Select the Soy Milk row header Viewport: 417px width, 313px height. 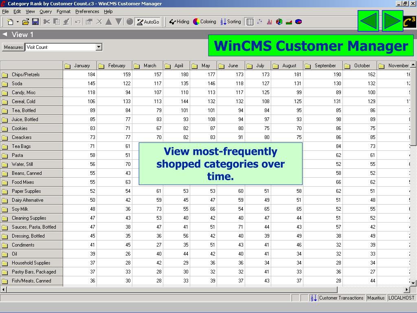31,209
